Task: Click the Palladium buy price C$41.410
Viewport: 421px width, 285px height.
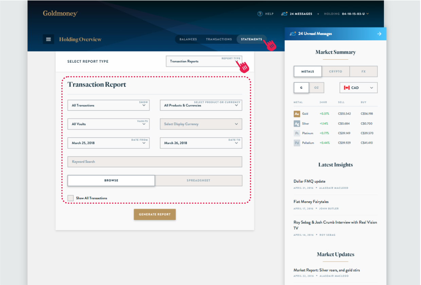Action: coord(367,143)
